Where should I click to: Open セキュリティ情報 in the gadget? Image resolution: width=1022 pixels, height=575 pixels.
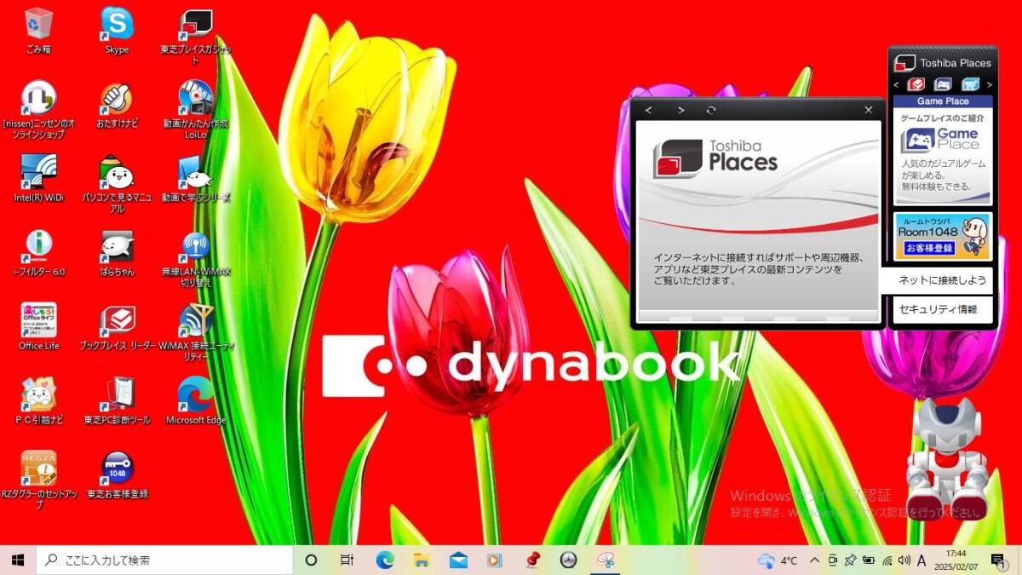tap(943, 309)
